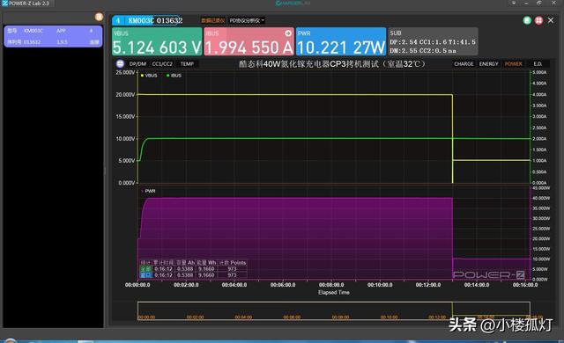Open the PD protocol analyzer dropdown
The image size is (564, 343).
247,20
